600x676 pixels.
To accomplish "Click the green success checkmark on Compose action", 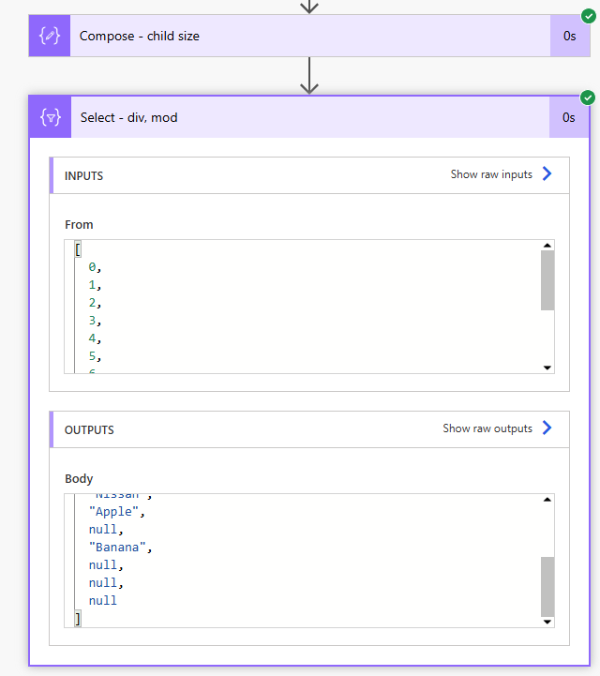I will pos(588,16).
